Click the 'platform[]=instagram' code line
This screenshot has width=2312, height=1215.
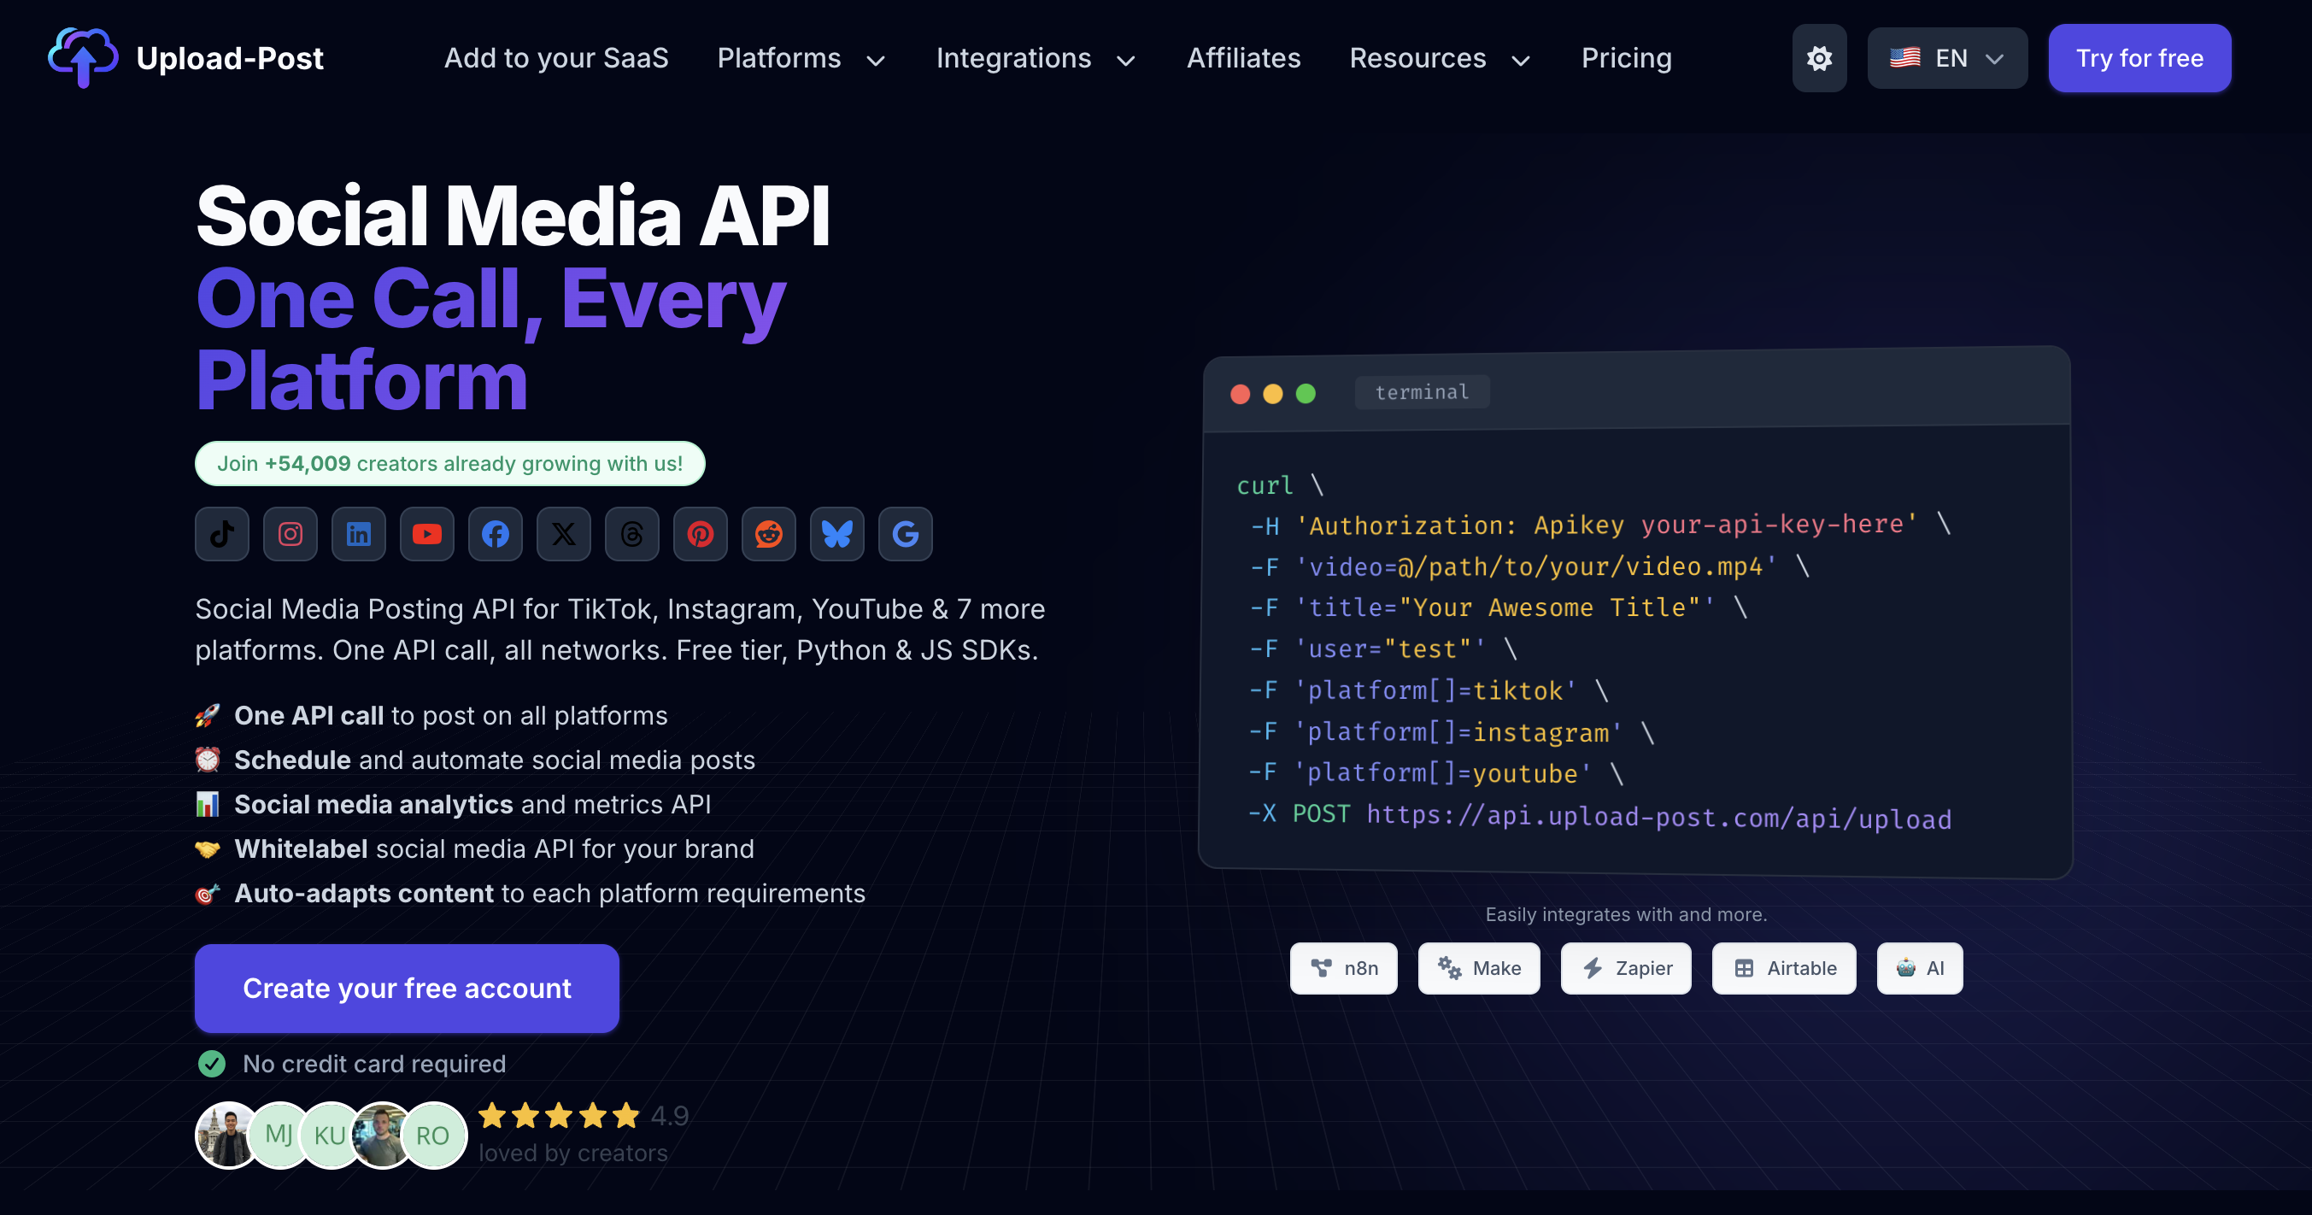click(1452, 732)
